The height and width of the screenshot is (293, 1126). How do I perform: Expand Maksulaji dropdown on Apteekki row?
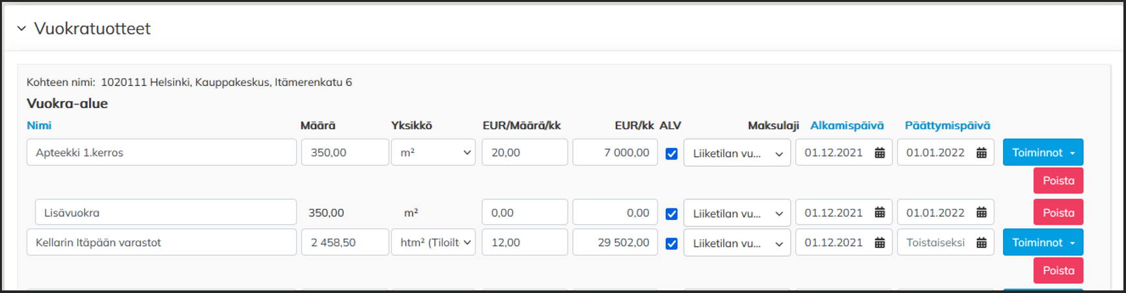click(737, 154)
